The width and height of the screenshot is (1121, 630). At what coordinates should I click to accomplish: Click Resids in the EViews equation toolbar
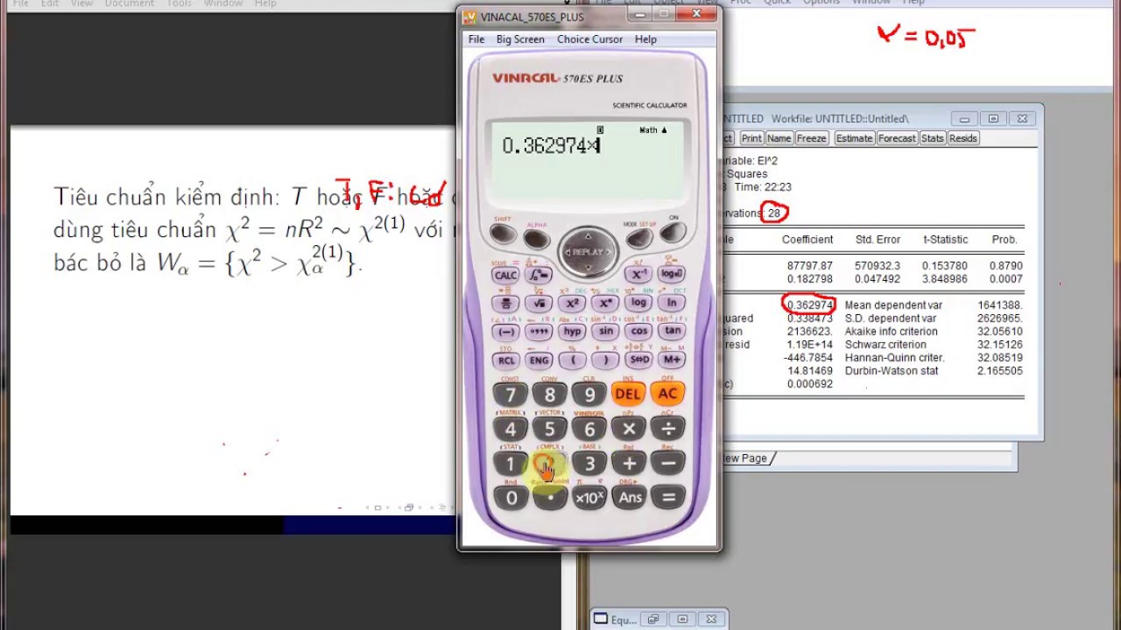[x=962, y=138]
